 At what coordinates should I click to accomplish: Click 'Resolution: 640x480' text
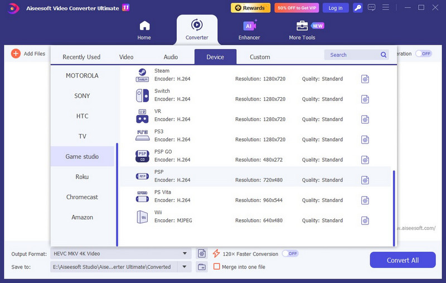click(x=259, y=220)
